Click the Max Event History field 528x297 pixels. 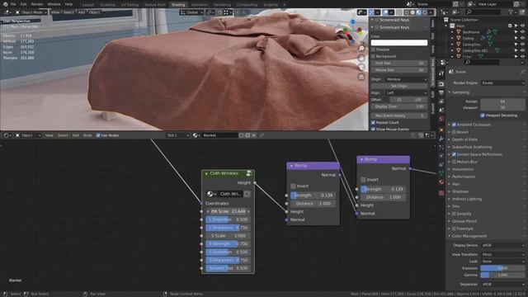(399, 115)
